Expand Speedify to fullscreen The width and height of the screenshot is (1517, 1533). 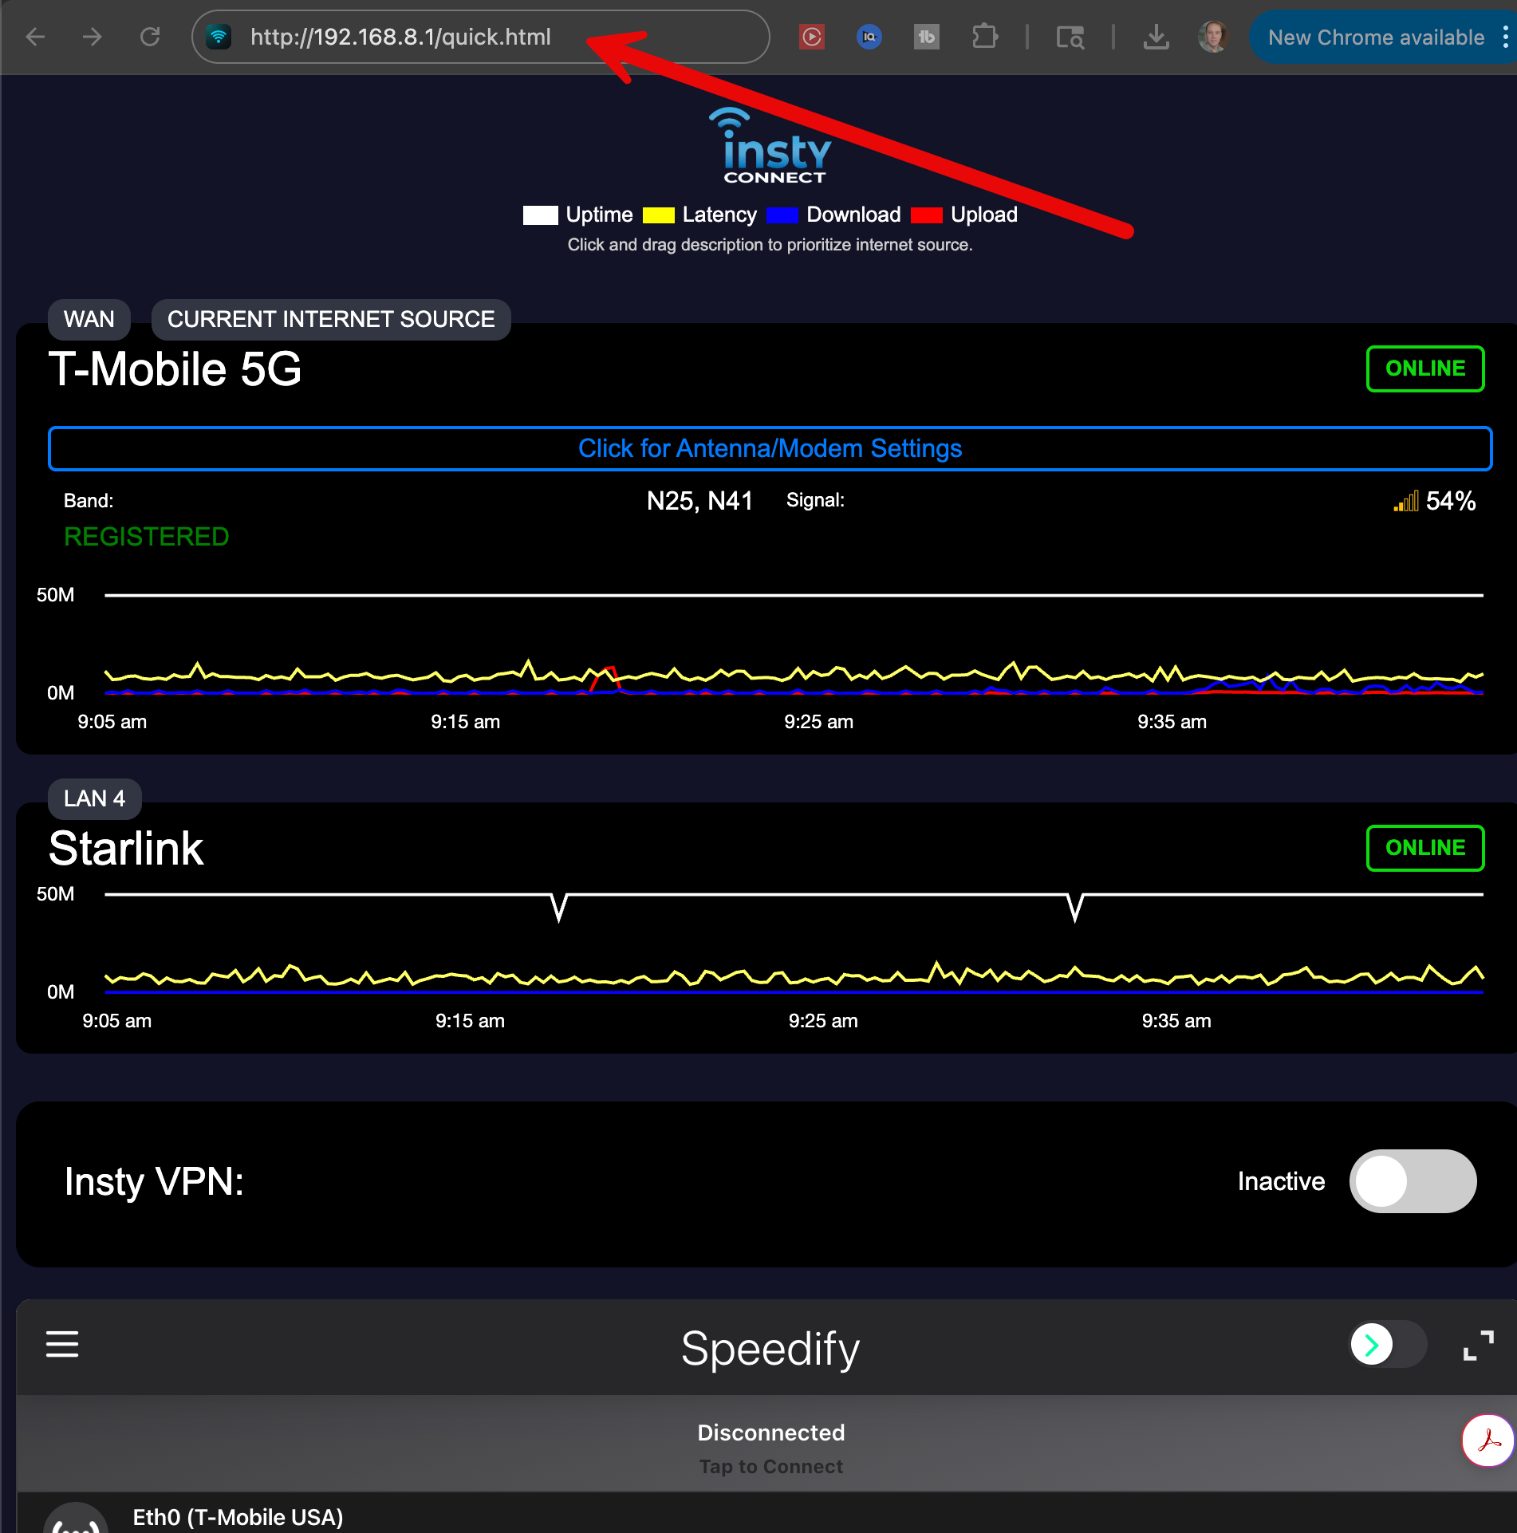1479,1346
